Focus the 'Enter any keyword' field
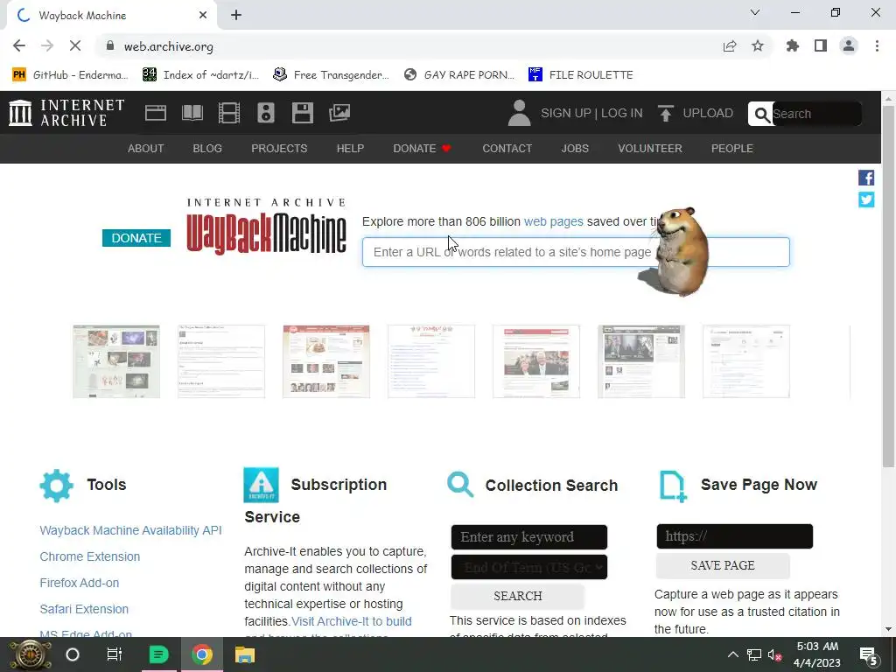This screenshot has width=896, height=672. (529, 537)
